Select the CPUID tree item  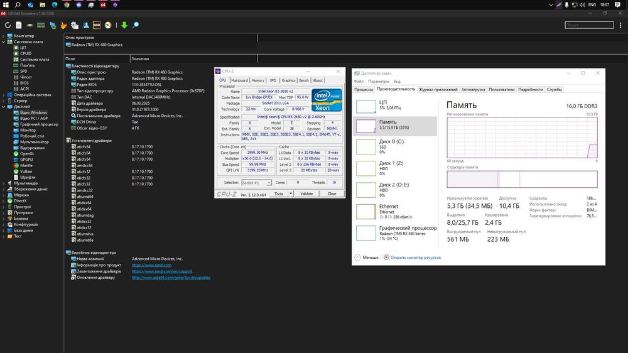(26, 53)
